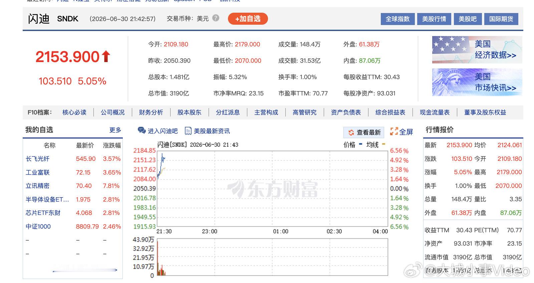
Task: Open 董事及股东权益 F10 tab
Action: (x=485, y=112)
